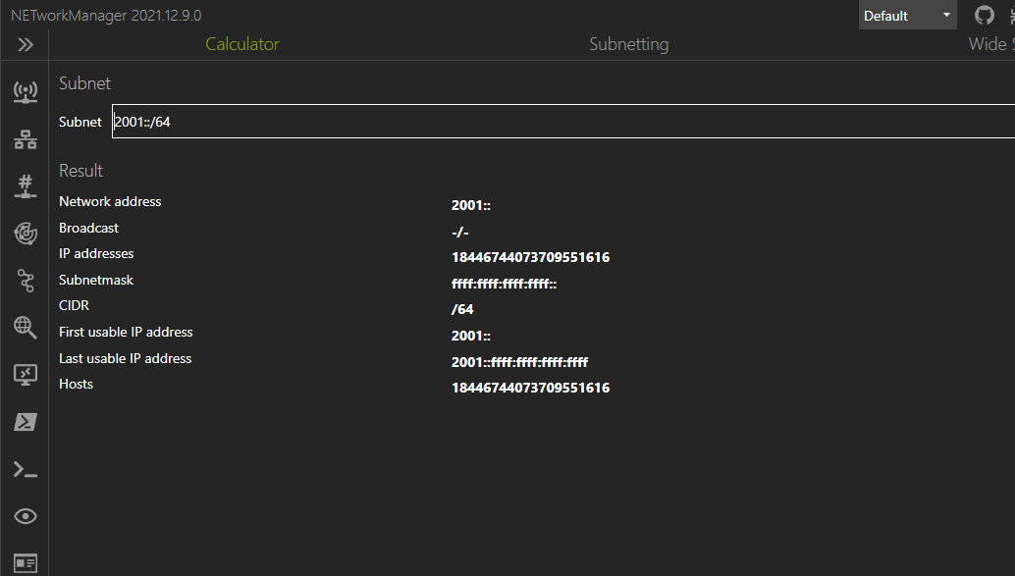
Task: Switch to the Wide tab
Action: [x=990, y=44]
